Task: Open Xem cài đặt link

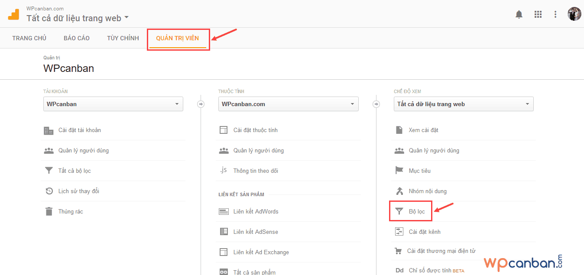Action: point(424,130)
